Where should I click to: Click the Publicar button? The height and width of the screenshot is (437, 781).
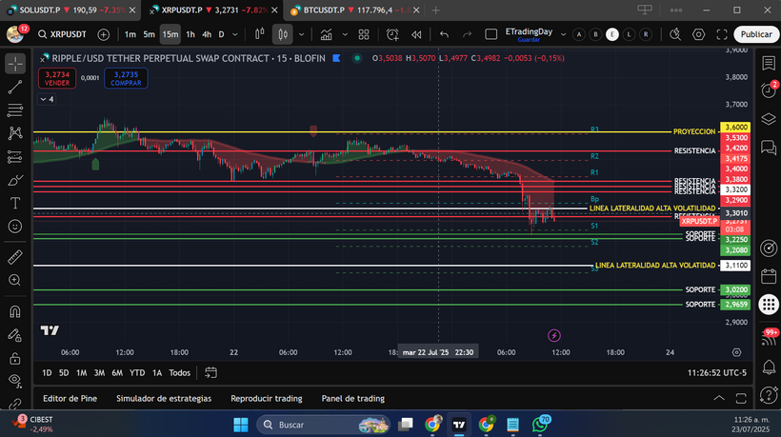(x=755, y=34)
